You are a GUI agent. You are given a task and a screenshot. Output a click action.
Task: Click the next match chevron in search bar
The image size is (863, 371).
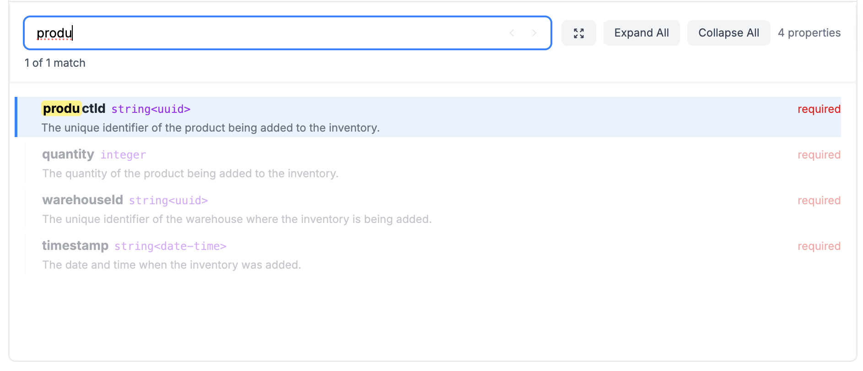(x=534, y=32)
